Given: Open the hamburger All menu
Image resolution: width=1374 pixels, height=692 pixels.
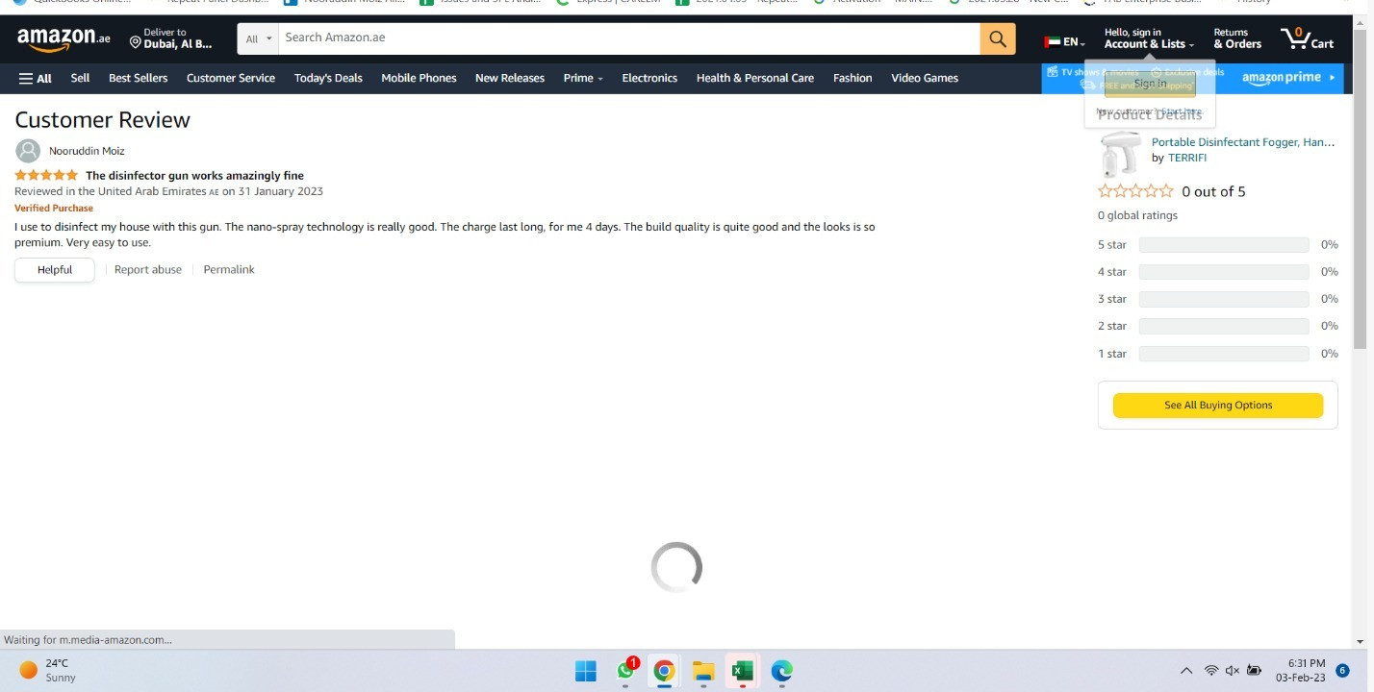Looking at the screenshot, I should (36, 78).
